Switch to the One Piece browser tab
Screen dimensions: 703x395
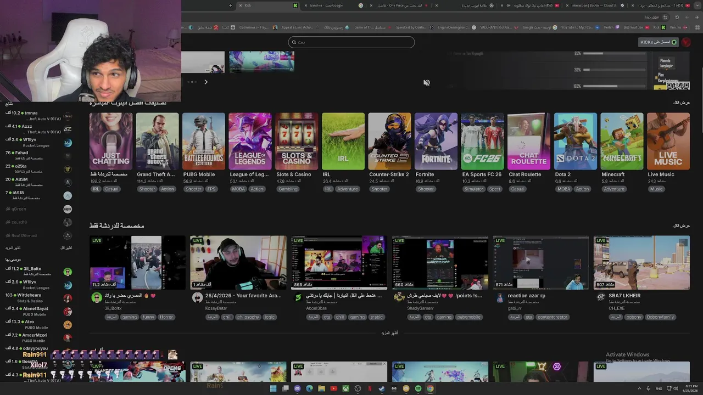[399, 5]
